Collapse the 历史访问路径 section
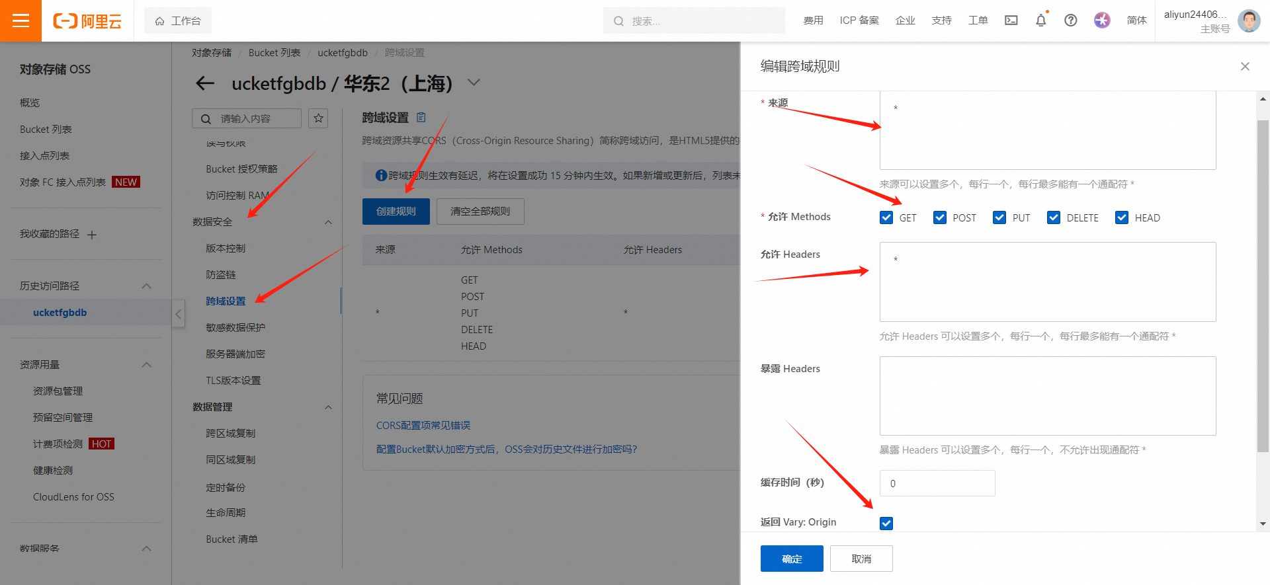This screenshot has height=585, width=1270. tap(147, 286)
